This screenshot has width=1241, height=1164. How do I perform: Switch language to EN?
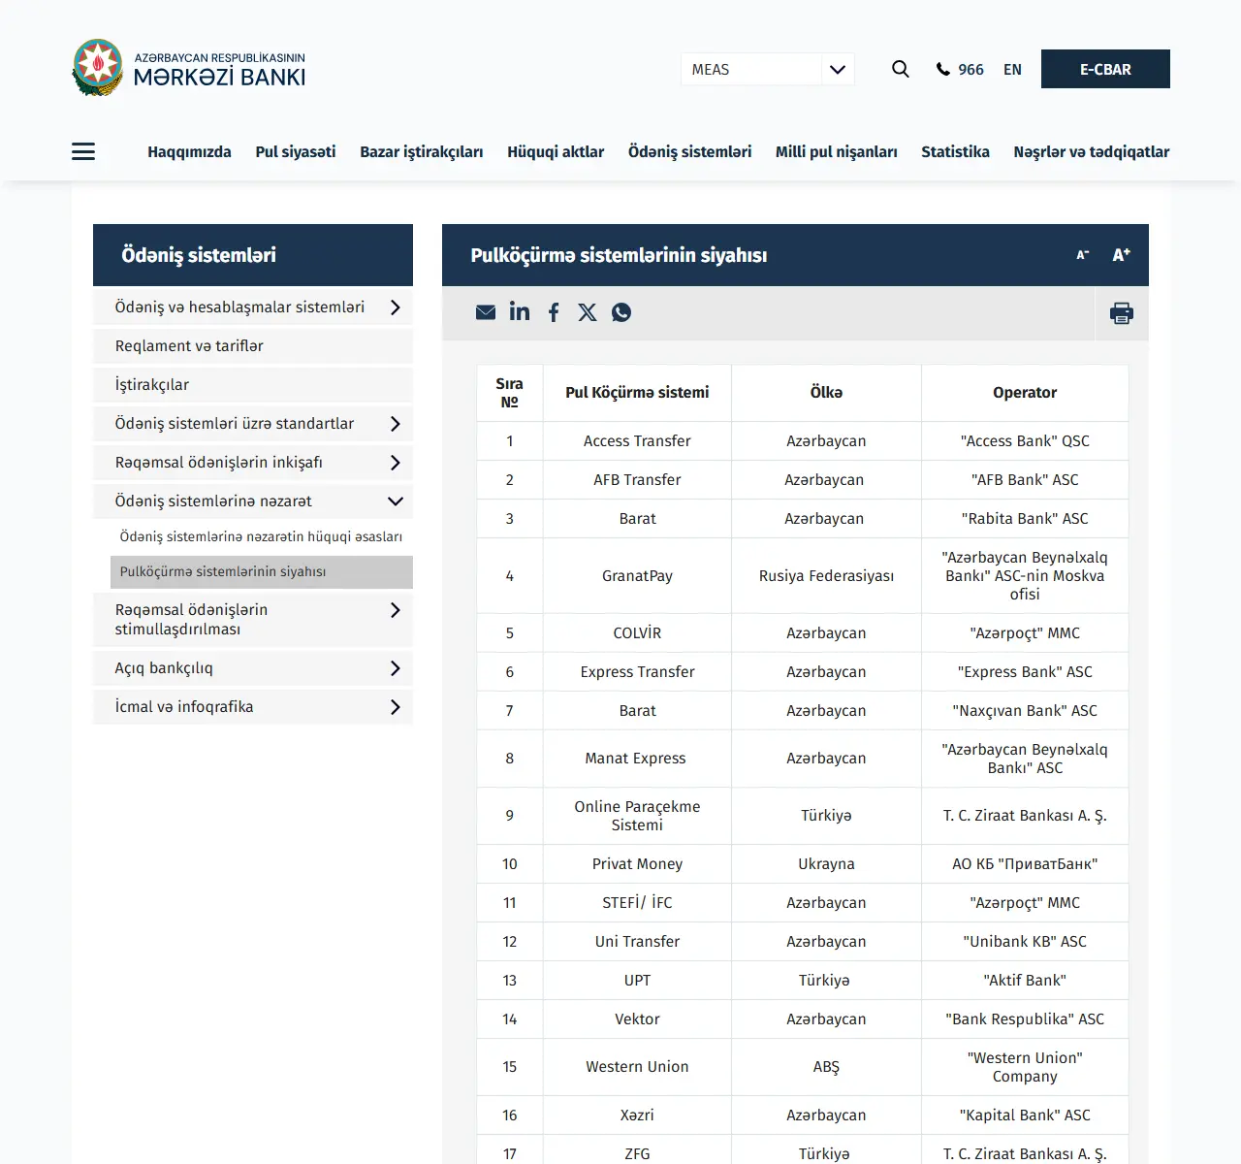point(1012,70)
